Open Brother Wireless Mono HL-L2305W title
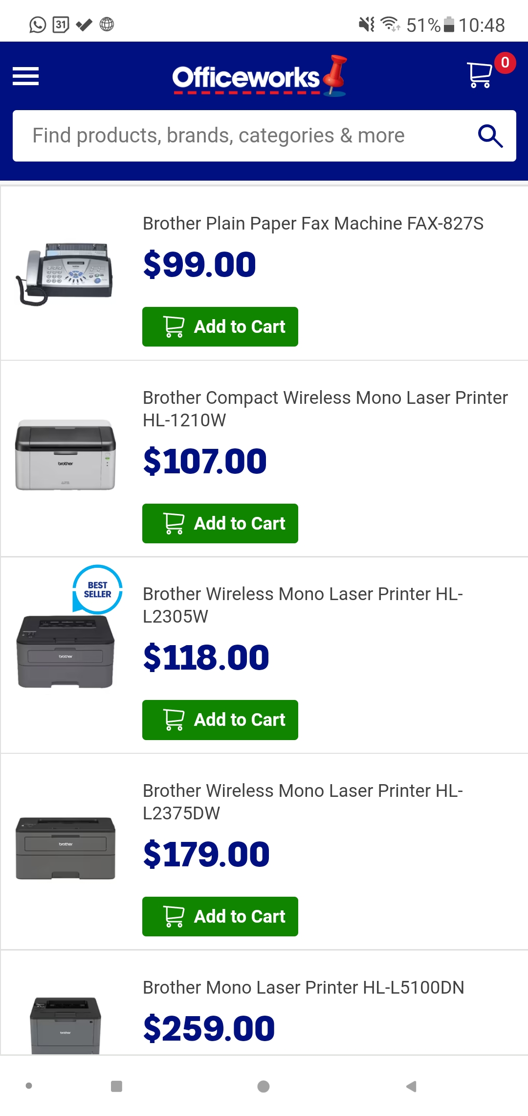 (303, 605)
